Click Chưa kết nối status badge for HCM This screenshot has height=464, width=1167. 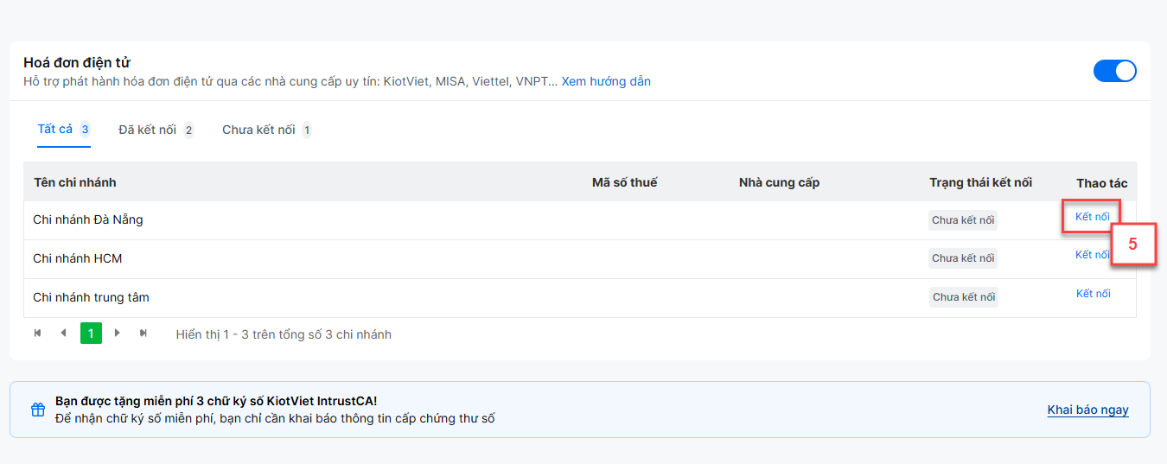pos(963,258)
